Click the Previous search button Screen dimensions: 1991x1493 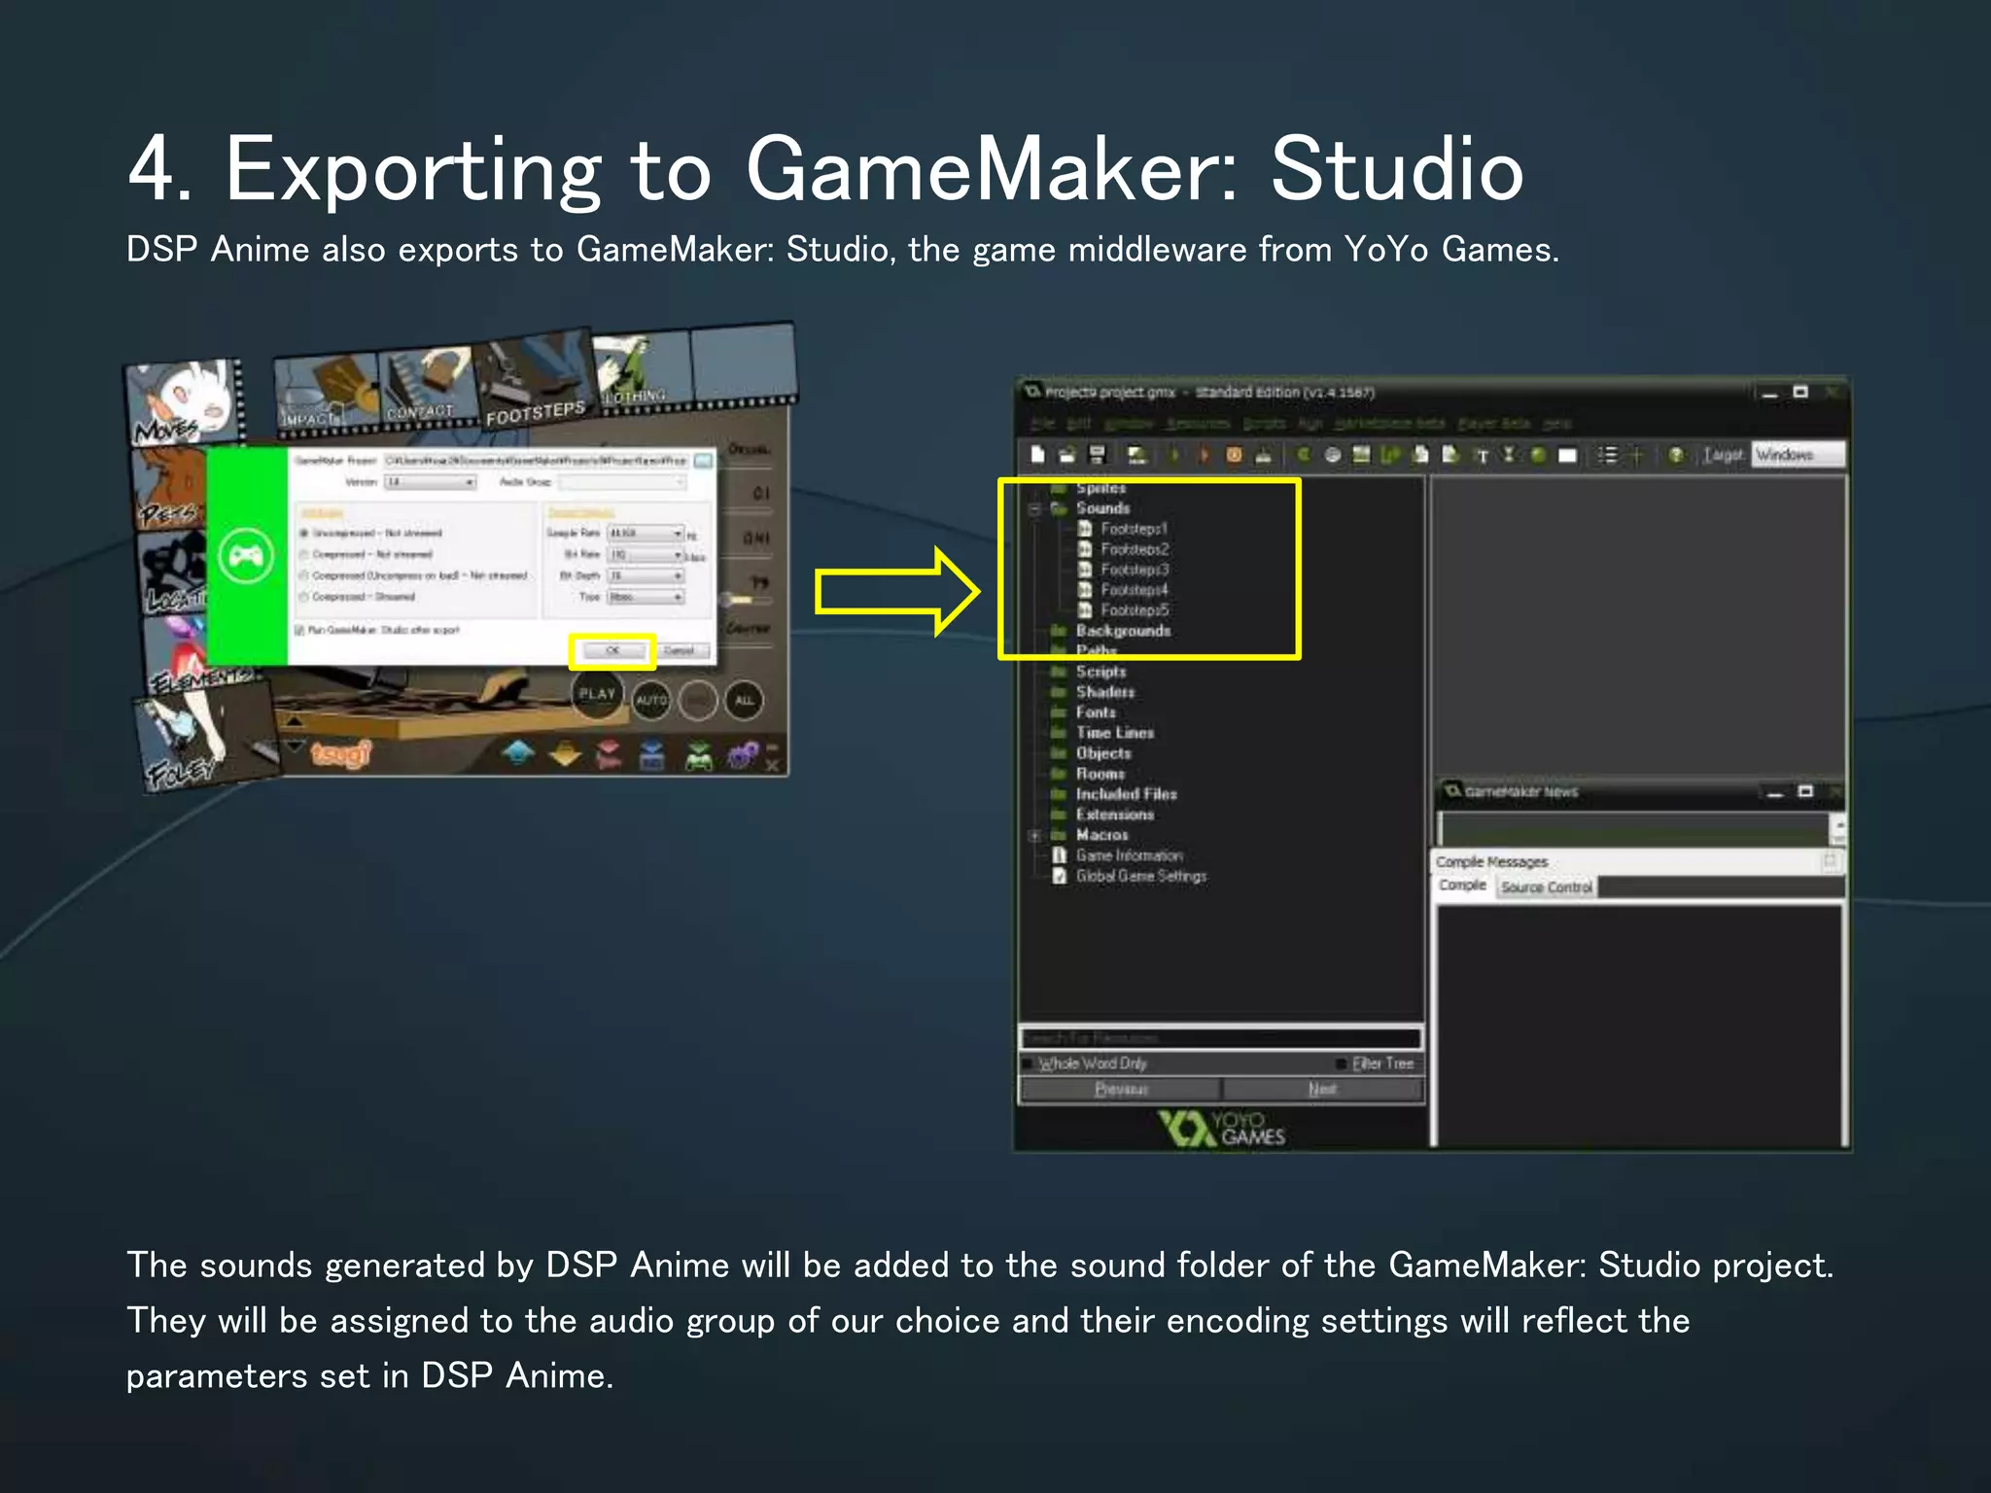(x=1121, y=1089)
